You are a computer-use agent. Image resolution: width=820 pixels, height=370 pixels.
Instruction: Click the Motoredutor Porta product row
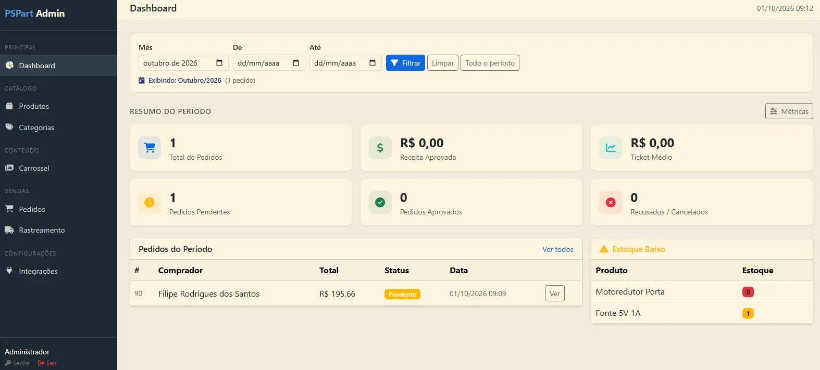pos(702,292)
